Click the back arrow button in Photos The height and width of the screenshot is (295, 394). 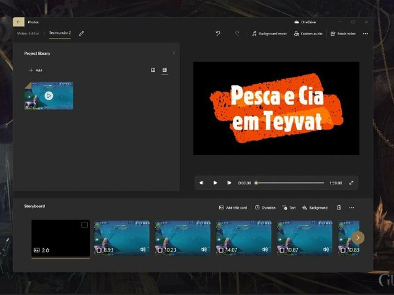pyautogui.click(x=19, y=22)
